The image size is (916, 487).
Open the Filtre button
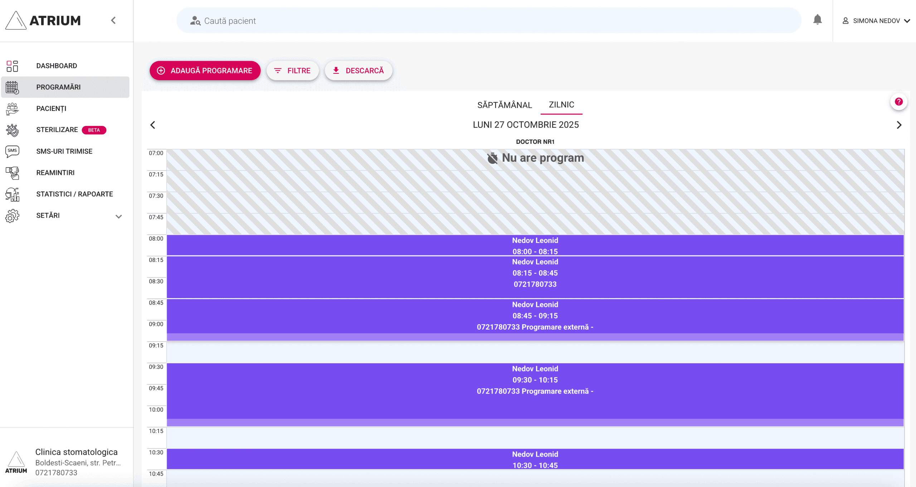292,70
